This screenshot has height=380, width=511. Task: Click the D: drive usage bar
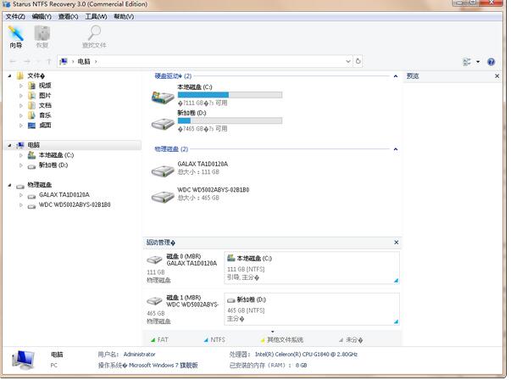point(230,120)
